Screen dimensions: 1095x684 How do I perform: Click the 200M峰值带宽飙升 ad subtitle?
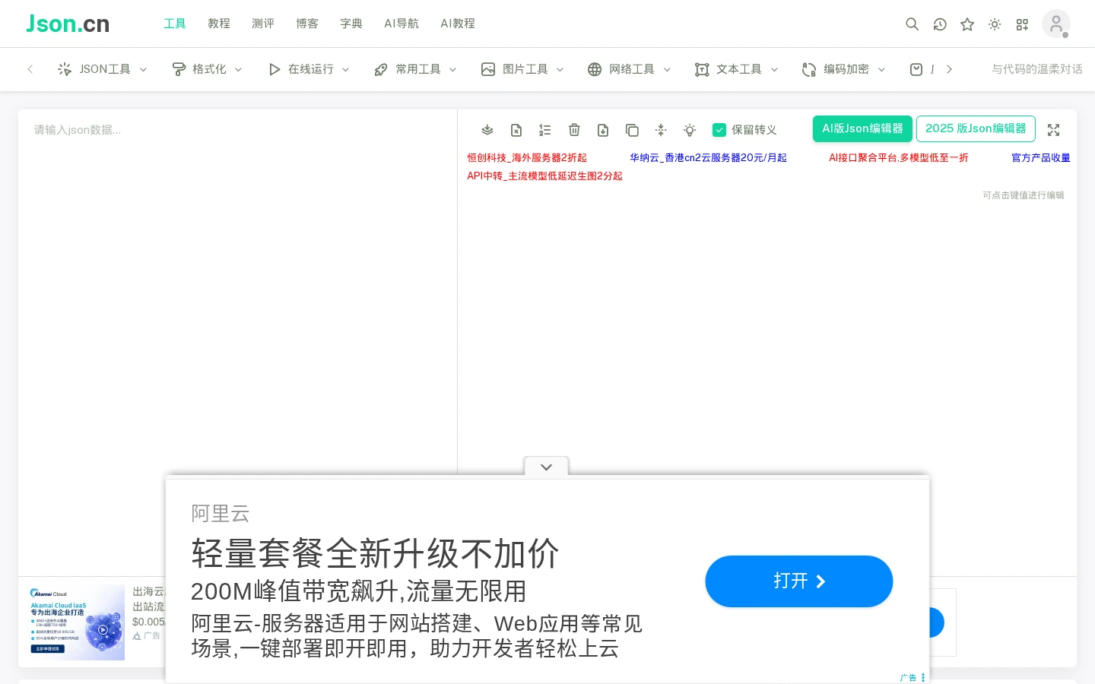click(358, 591)
